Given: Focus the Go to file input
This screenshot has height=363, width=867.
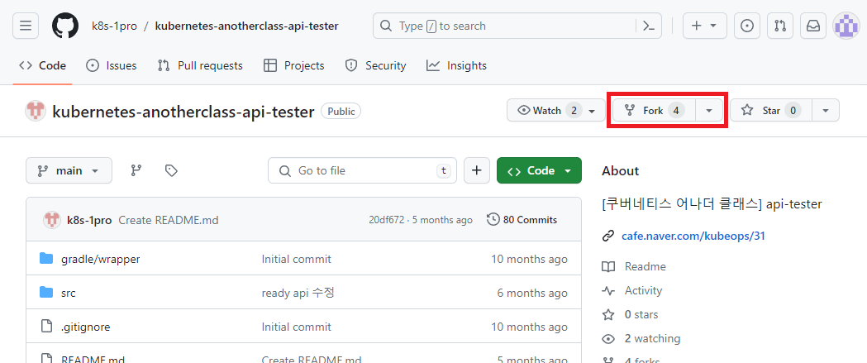Looking at the screenshot, I should (362, 171).
